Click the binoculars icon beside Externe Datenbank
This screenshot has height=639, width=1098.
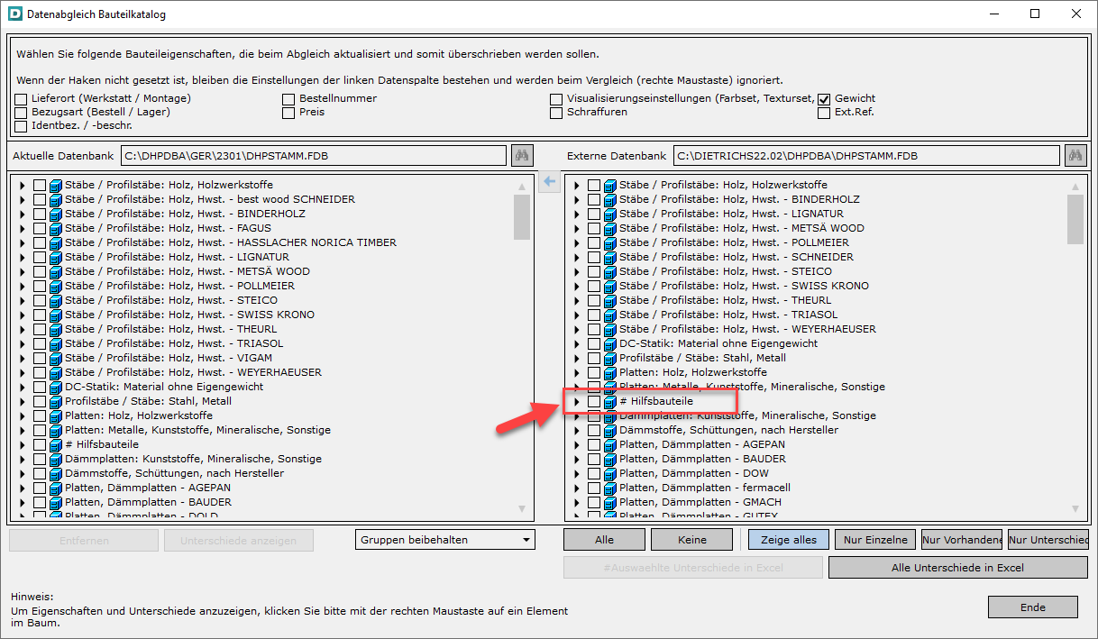pos(1075,154)
